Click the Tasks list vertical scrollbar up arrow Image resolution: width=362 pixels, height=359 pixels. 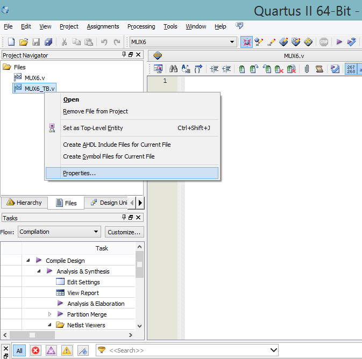(139, 247)
